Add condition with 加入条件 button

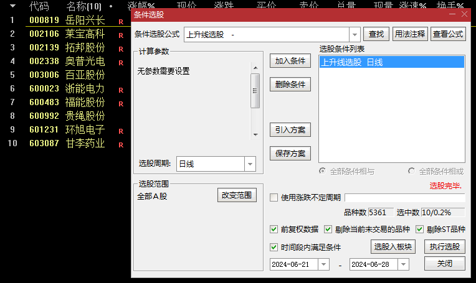290,61
